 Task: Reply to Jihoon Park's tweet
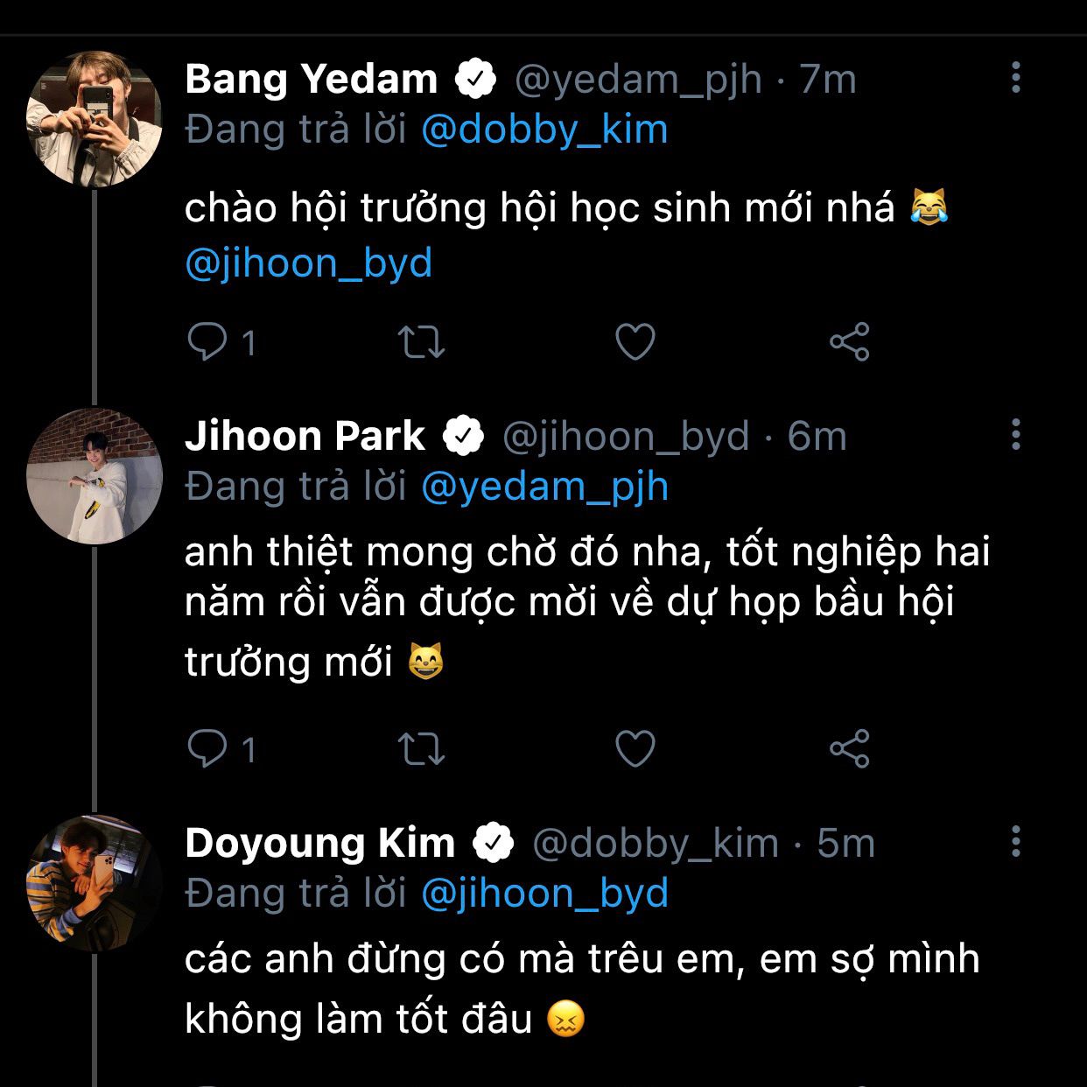pyautogui.click(x=207, y=749)
